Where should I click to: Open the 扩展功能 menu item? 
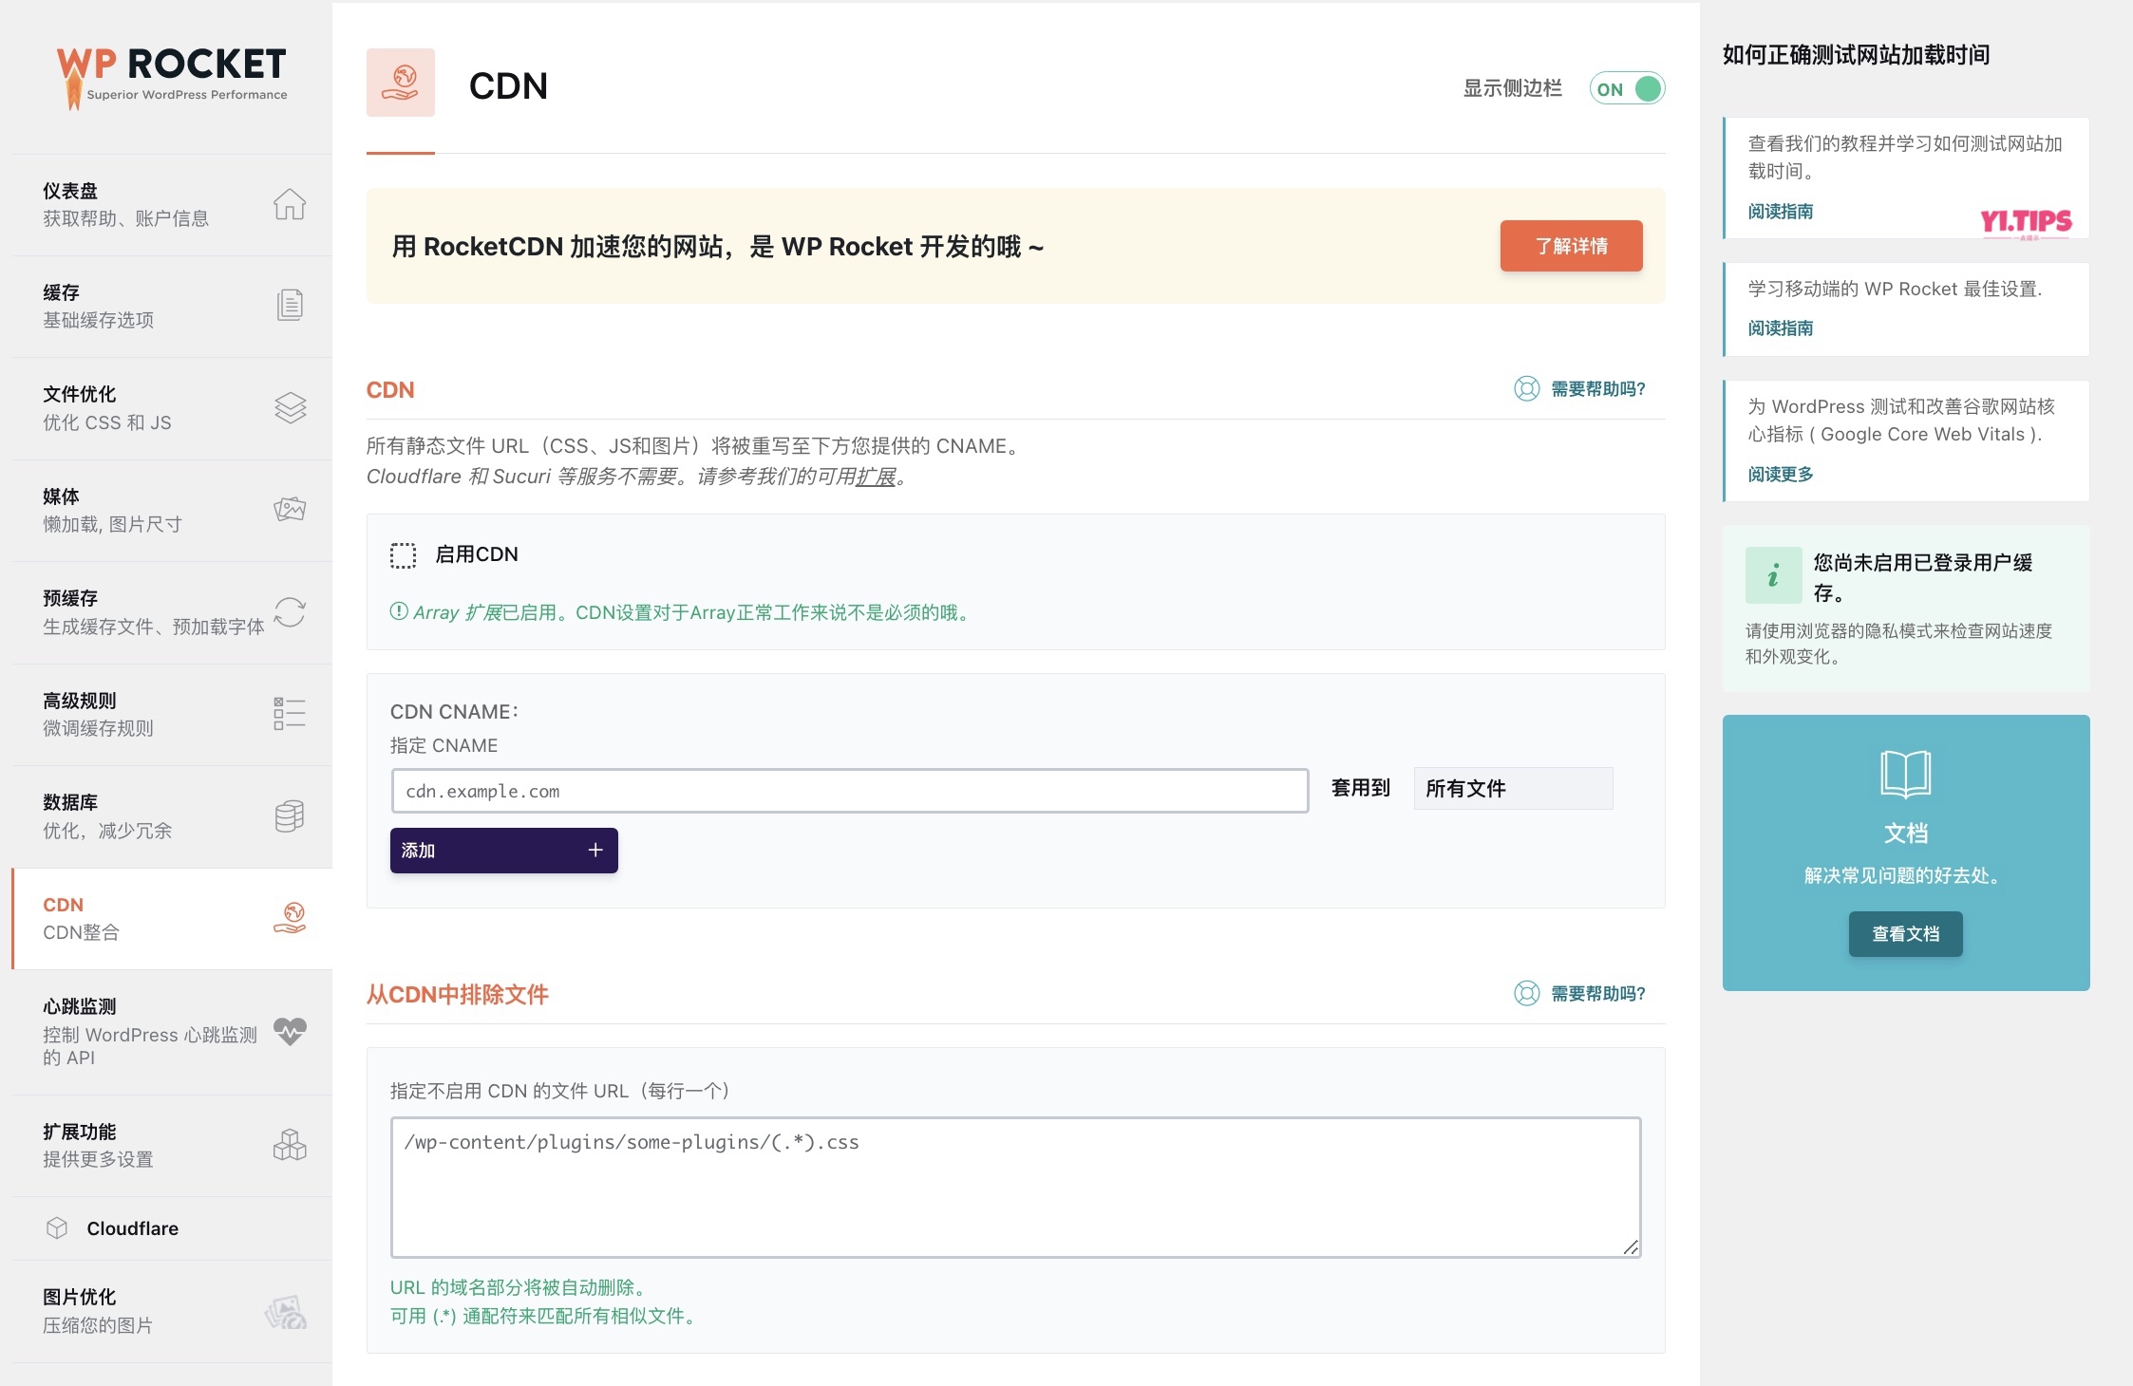pos(172,1146)
